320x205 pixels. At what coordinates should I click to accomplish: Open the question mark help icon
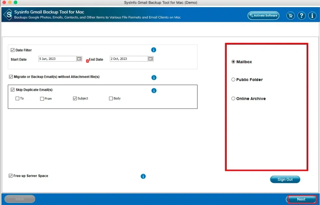tap(301, 16)
